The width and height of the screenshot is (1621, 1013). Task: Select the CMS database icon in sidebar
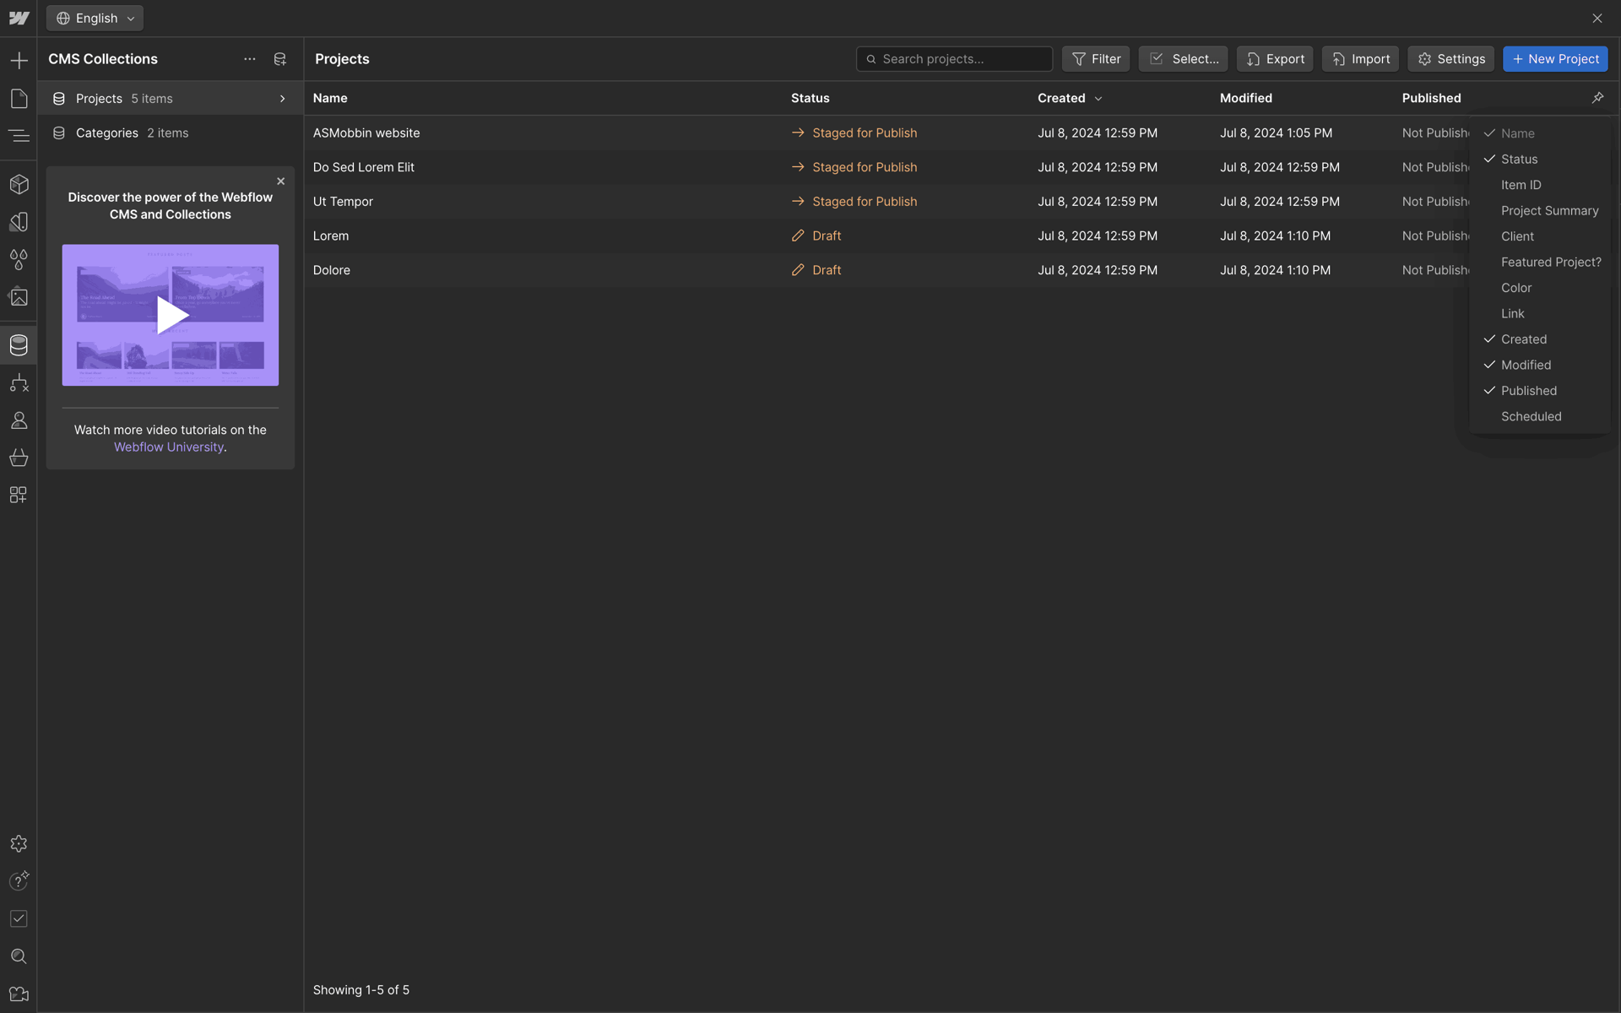pyautogui.click(x=19, y=345)
